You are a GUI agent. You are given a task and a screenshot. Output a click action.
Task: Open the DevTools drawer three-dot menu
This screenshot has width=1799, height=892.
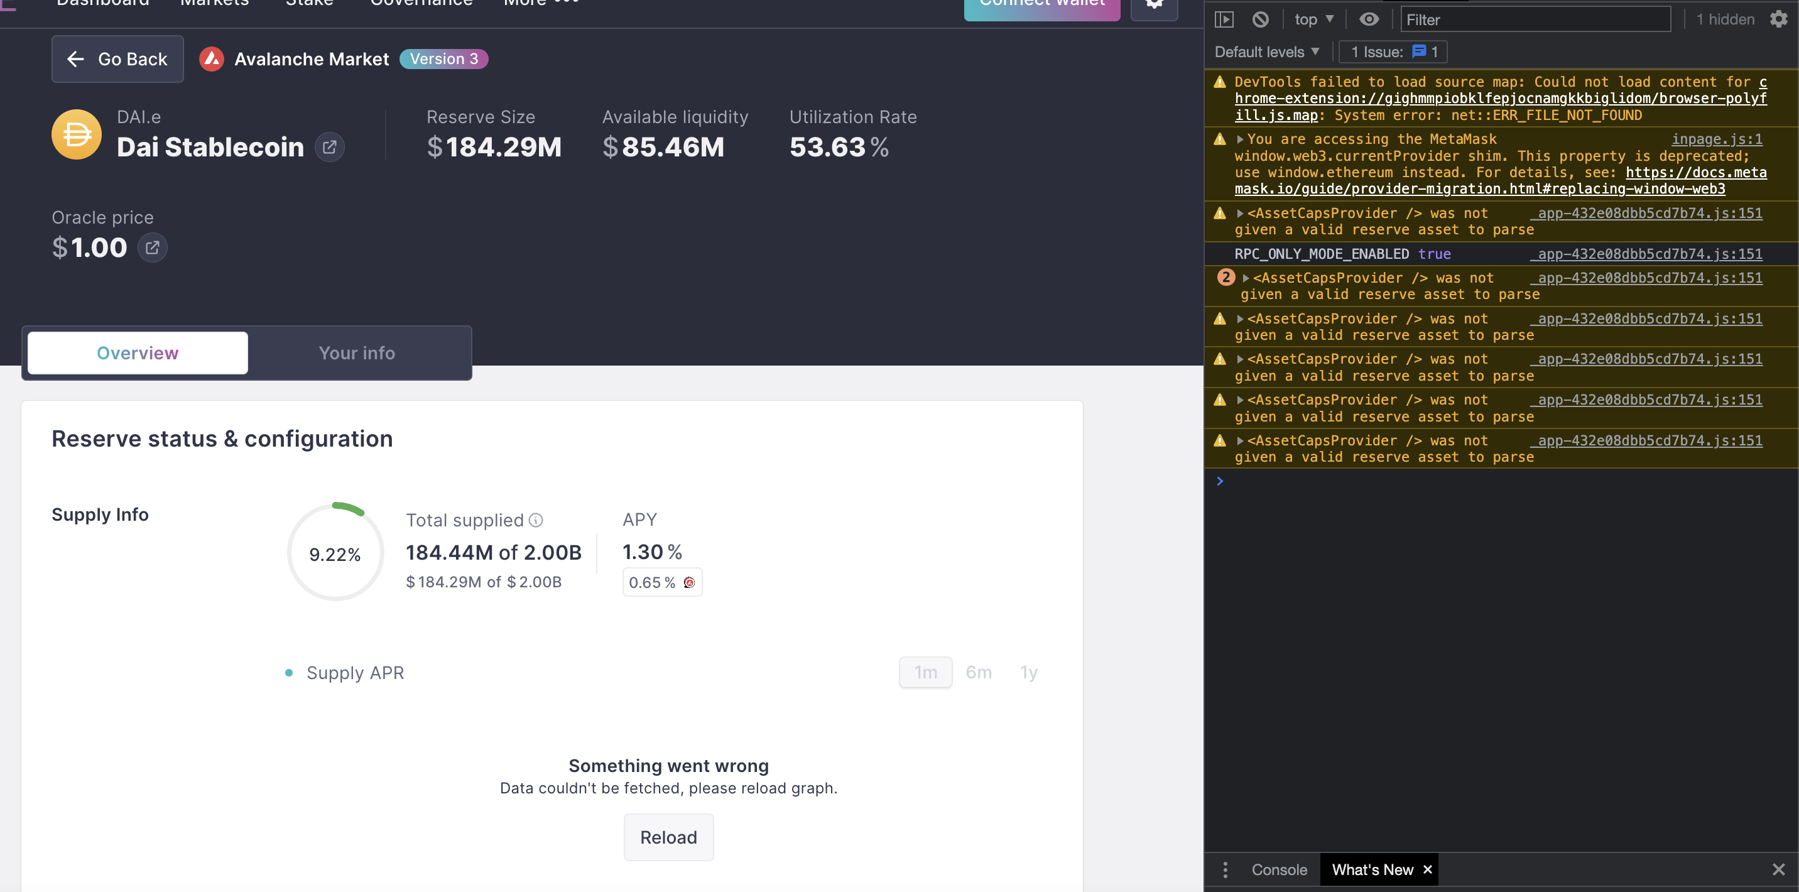pyautogui.click(x=1225, y=869)
